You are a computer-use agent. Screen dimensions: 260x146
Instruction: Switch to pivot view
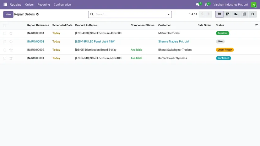244,14
